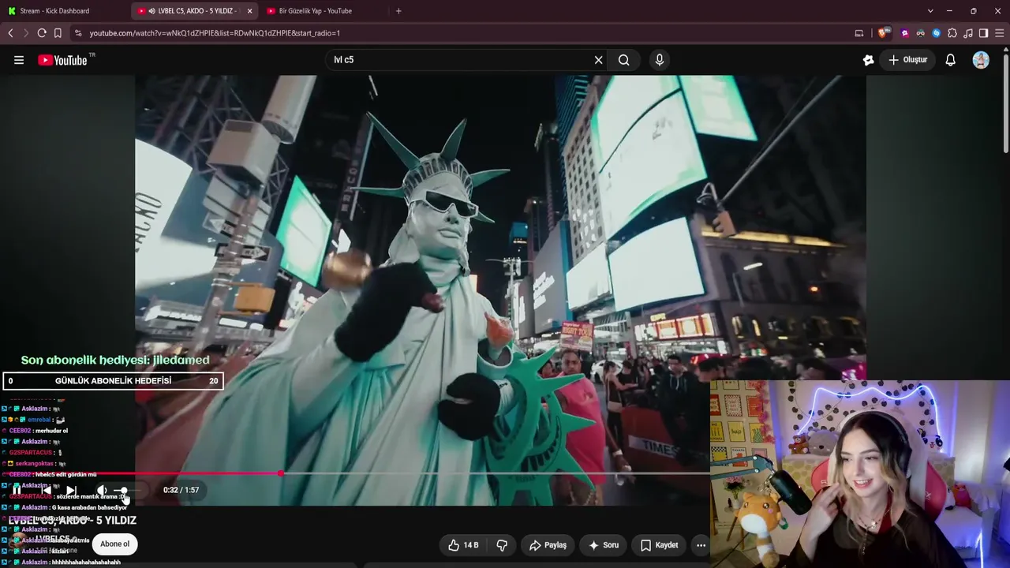Click the Abone ol subscribe button
The width and height of the screenshot is (1010, 568).
(x=114, y=544)
